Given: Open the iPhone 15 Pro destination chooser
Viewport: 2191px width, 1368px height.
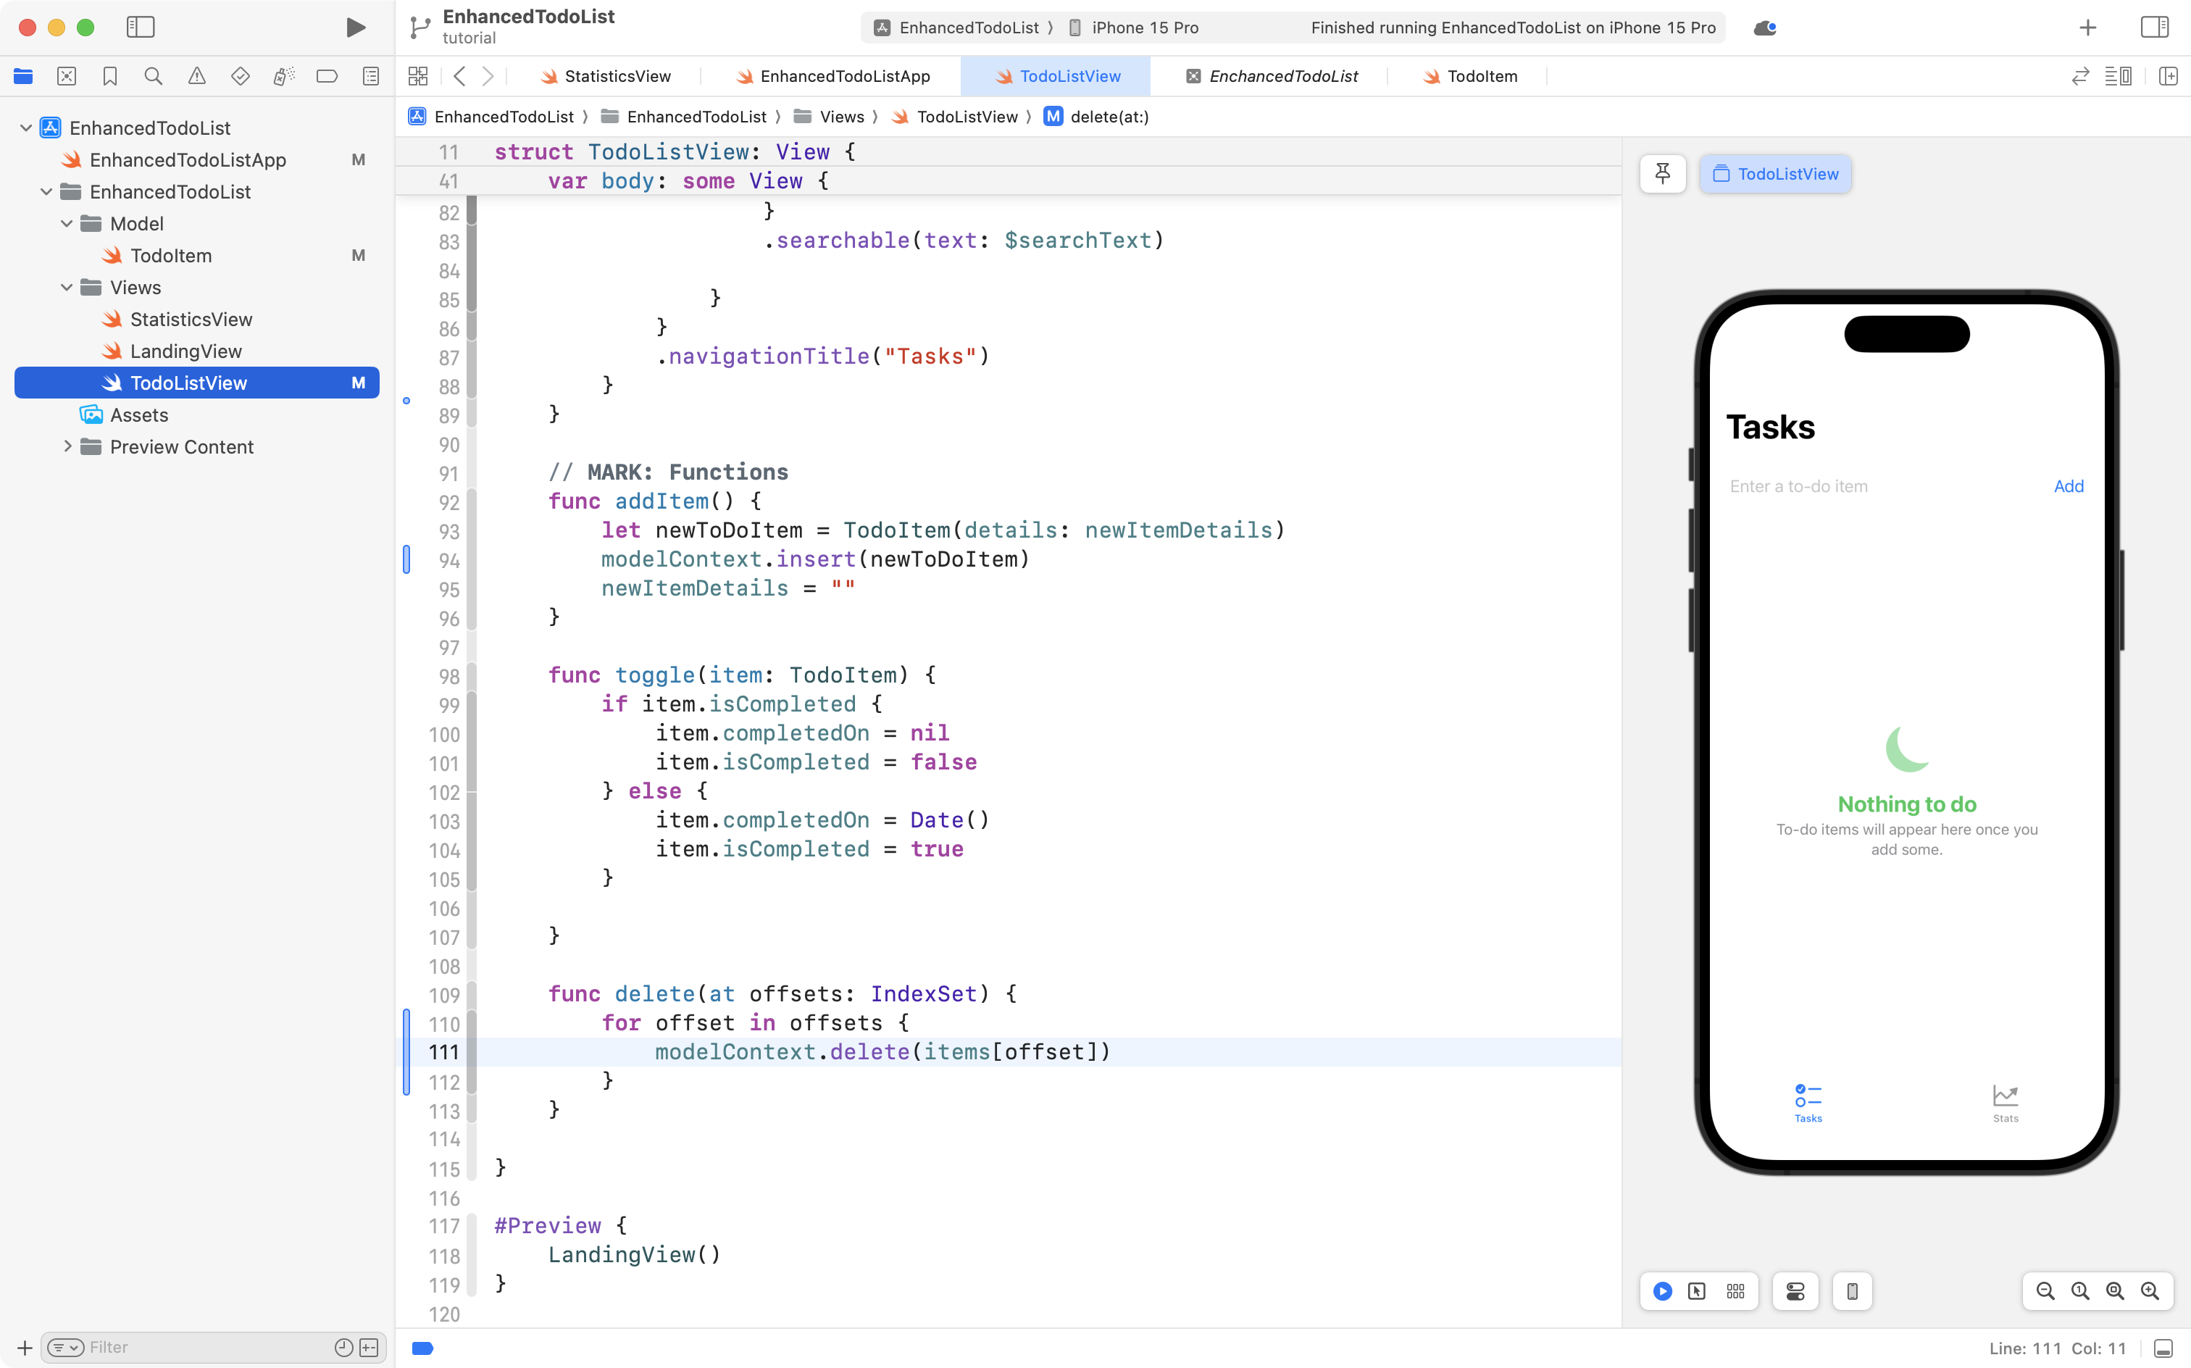Looking at the screenshot, I should click(x=1143, y=27).
